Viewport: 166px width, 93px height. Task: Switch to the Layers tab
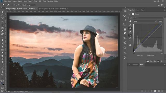143,10
